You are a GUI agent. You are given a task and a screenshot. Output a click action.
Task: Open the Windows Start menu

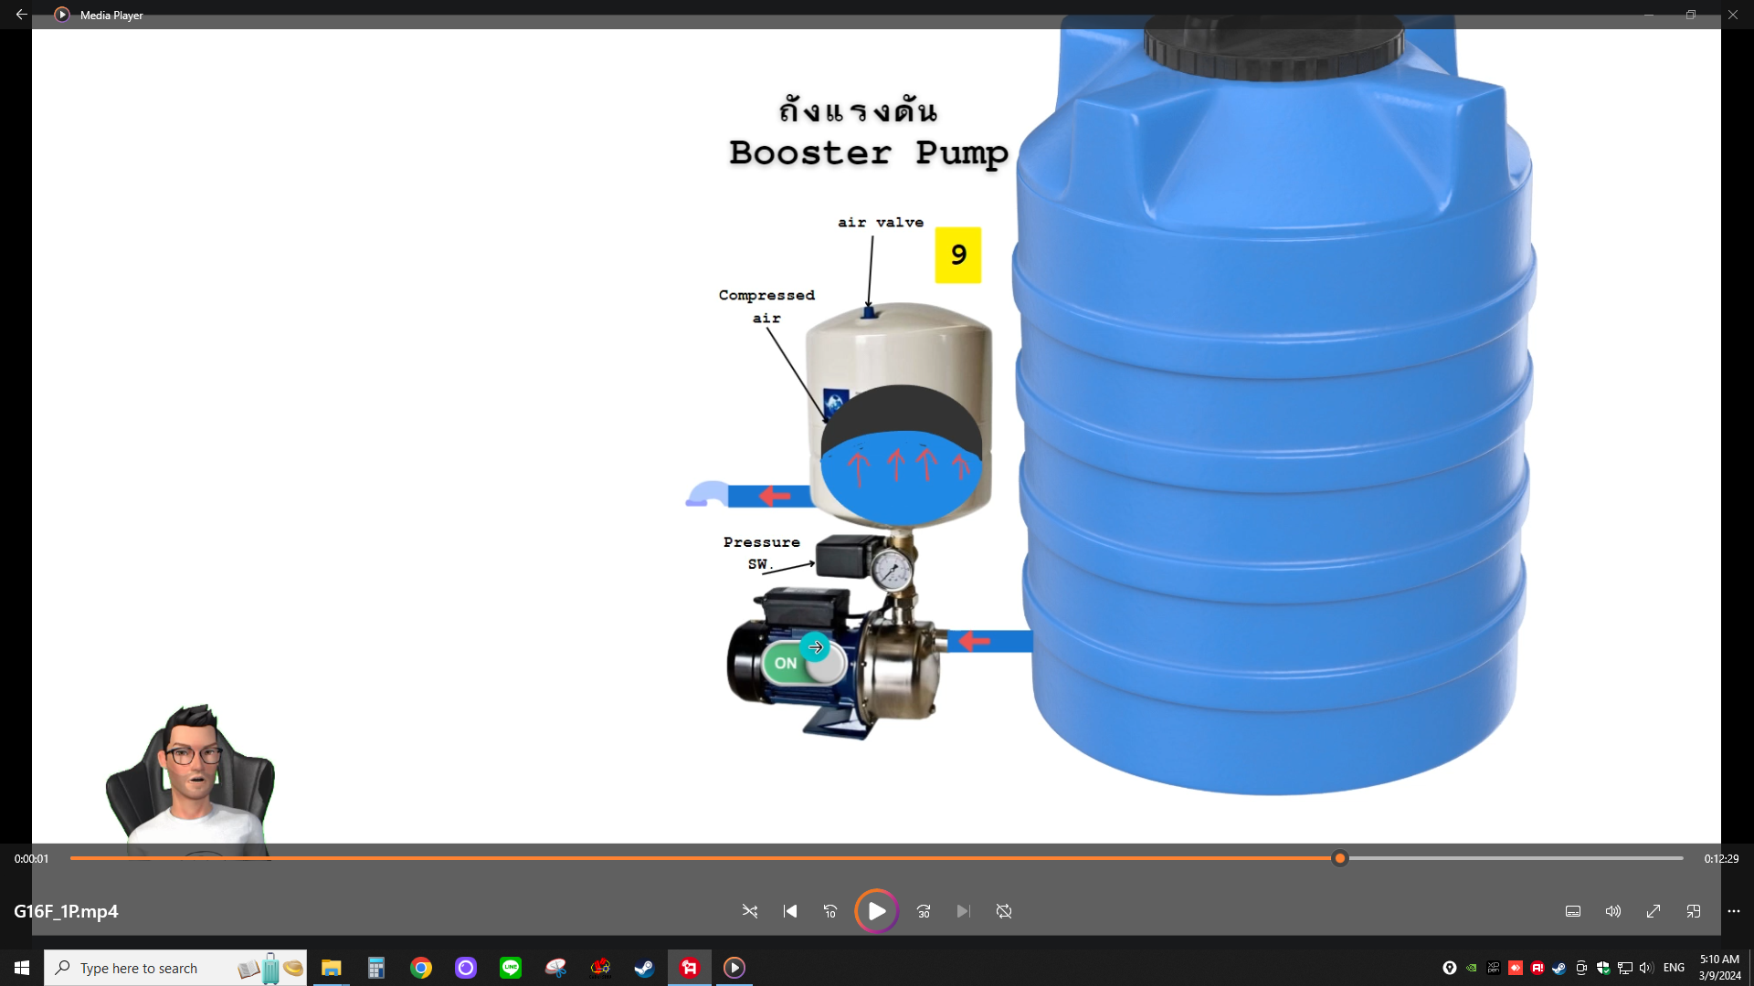pos(22,968)
